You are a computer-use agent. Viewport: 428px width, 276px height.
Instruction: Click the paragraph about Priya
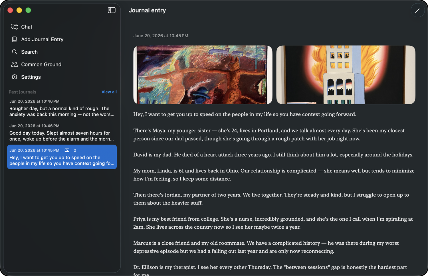tap(273, 223)
